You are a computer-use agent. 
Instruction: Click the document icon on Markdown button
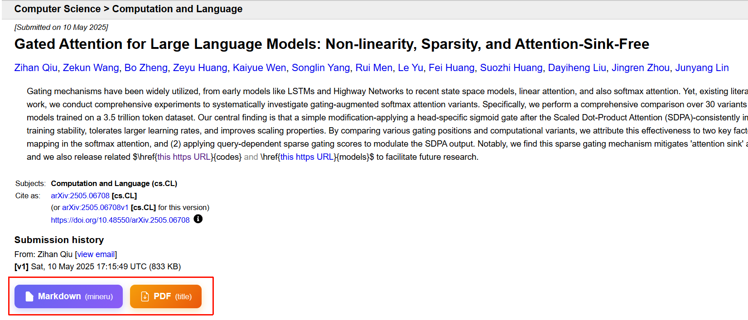29,296
